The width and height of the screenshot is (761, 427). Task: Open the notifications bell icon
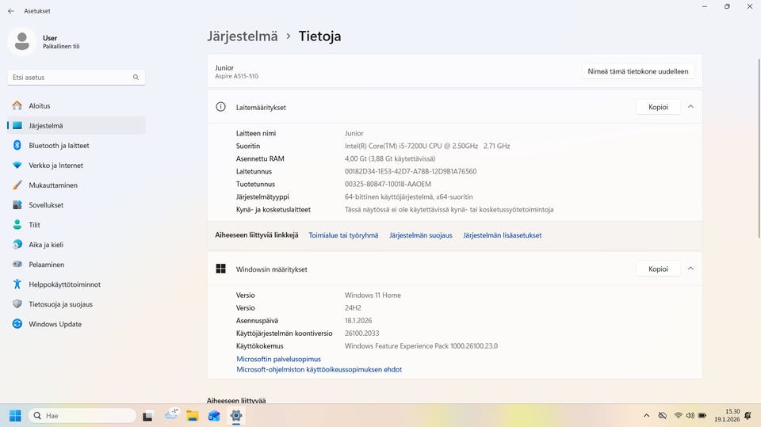click(748, 415)
